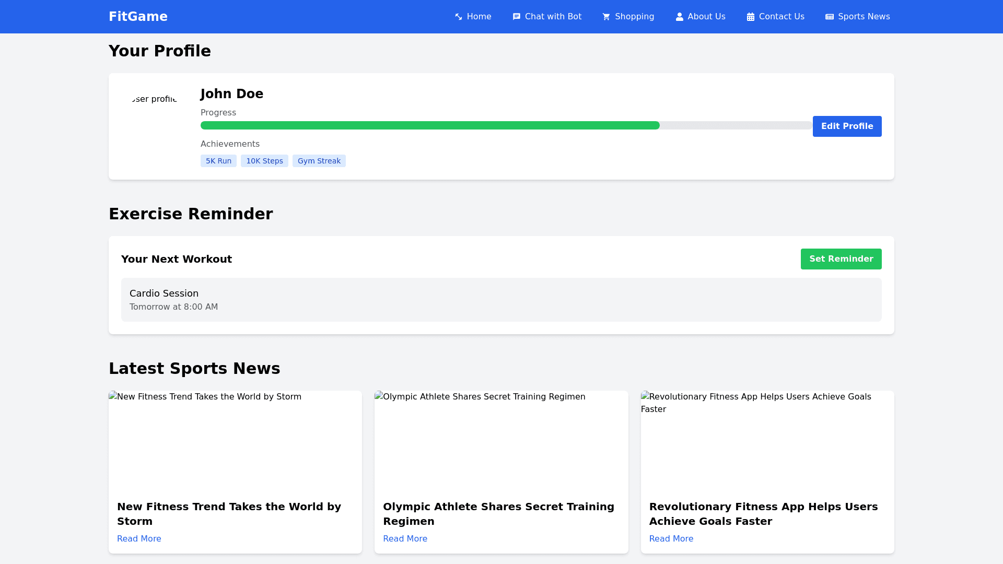Click the shopping cart icon

click(606, 17)
